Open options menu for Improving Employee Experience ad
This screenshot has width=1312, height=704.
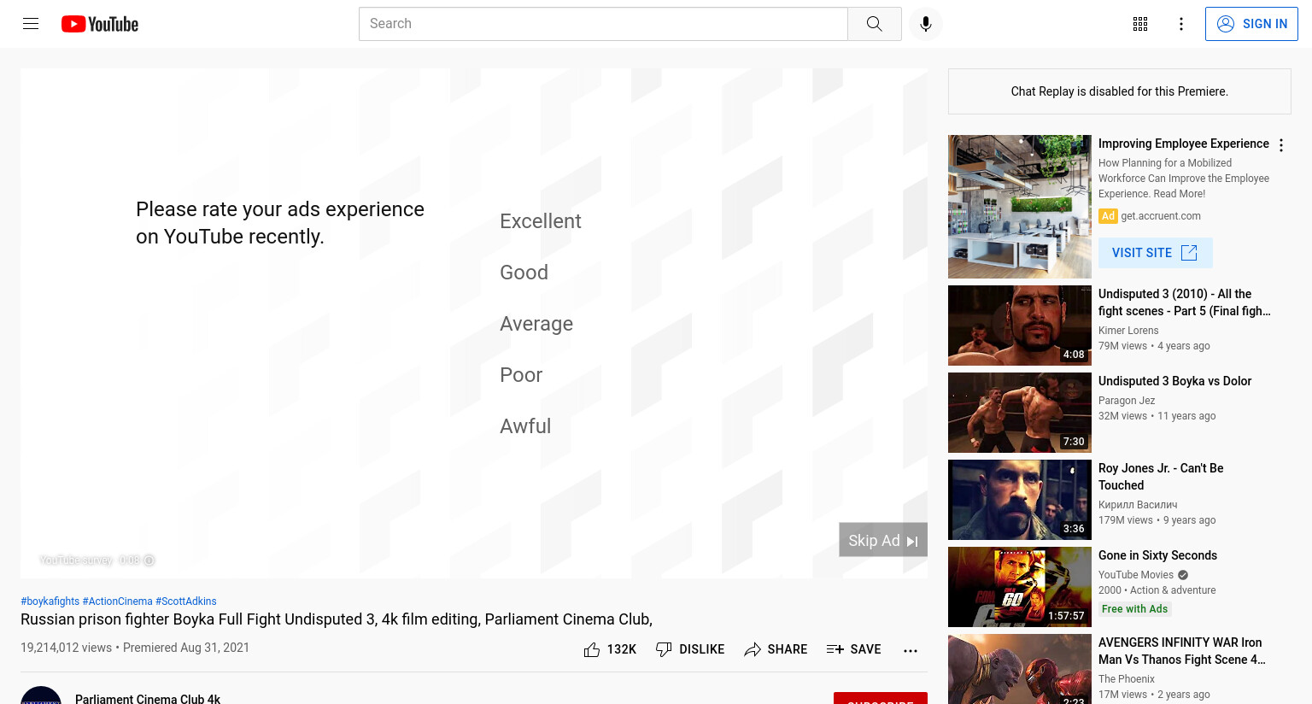click(1281, 145)
